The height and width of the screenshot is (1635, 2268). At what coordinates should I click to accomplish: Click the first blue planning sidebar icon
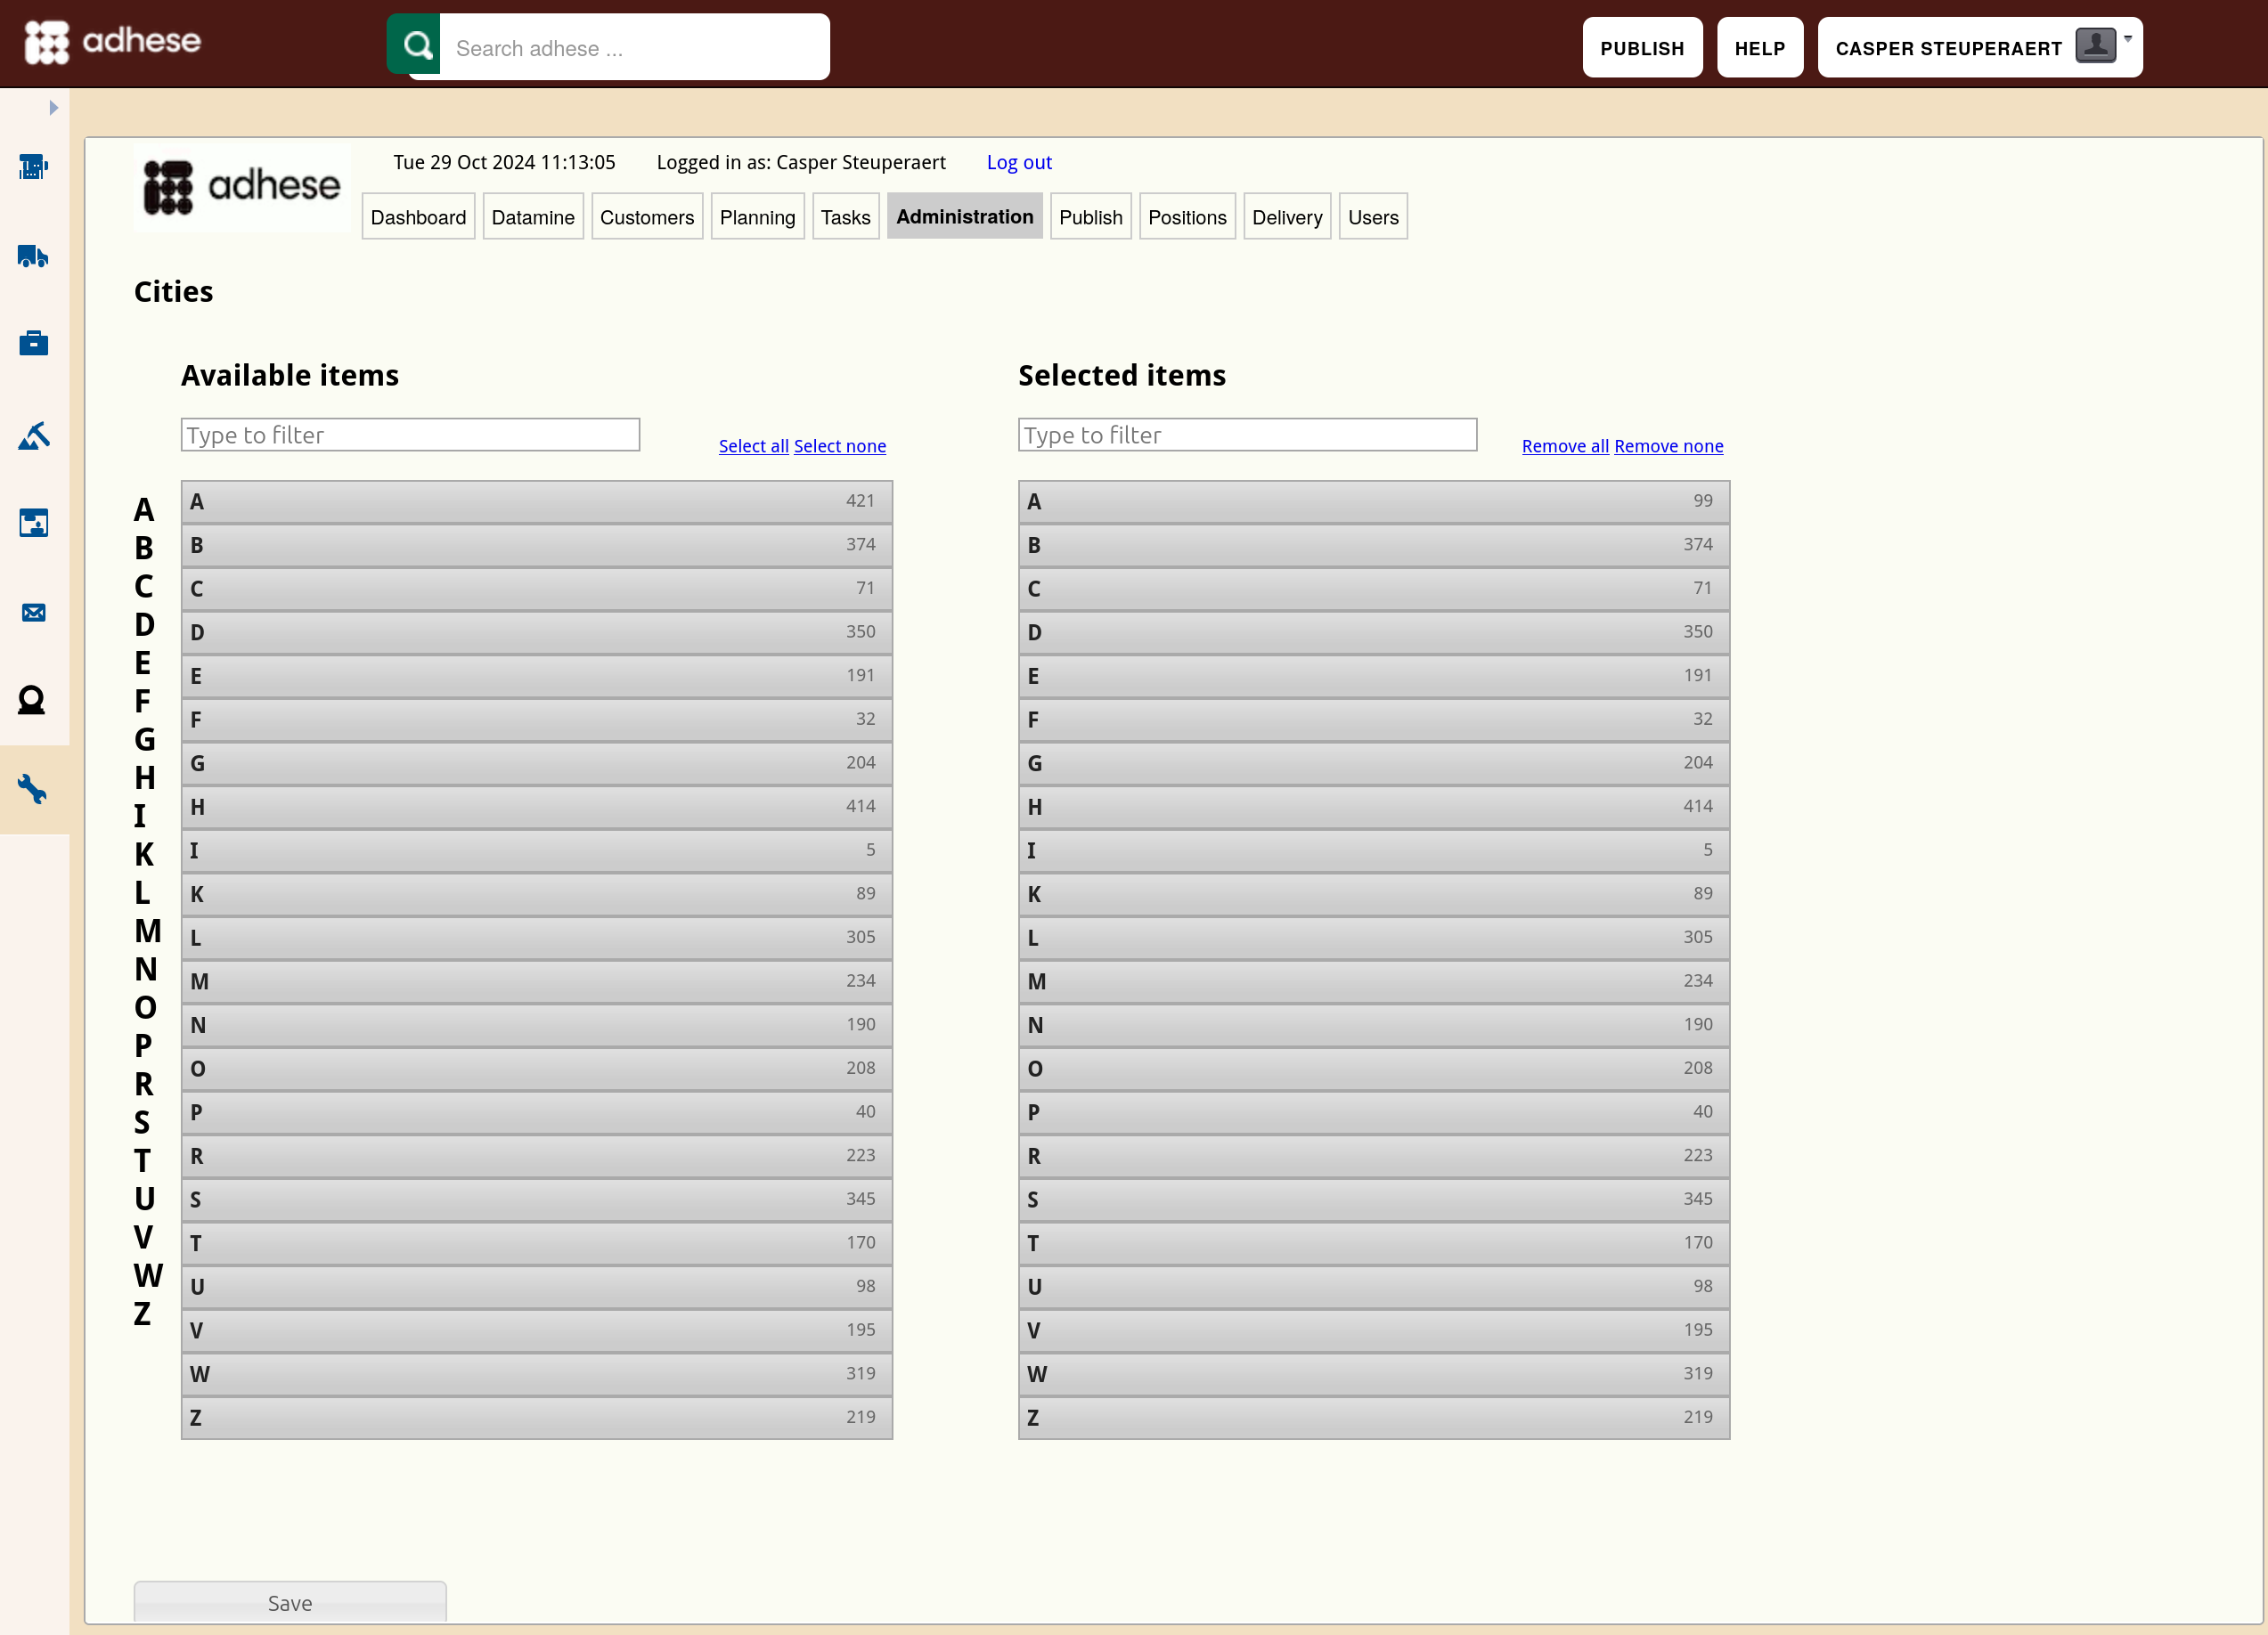pyautogui.click(x=33, y=167)
